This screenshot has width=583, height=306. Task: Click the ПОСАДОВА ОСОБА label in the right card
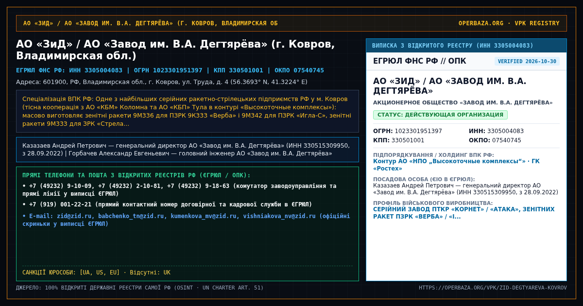coord(424,179)
